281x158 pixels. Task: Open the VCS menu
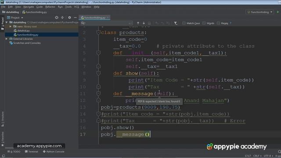tap(76, 7)
